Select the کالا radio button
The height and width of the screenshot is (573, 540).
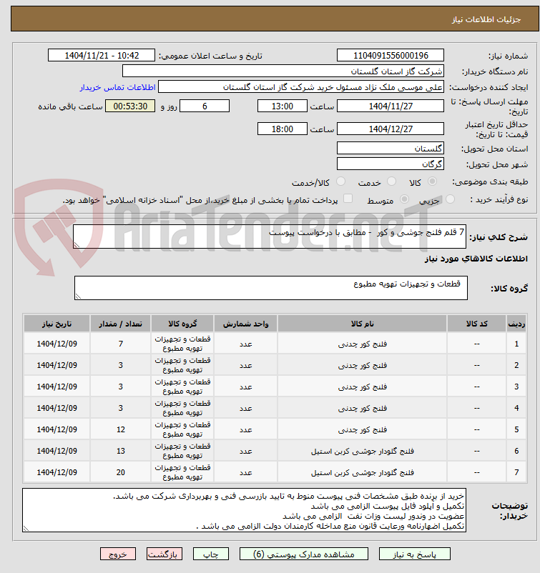click(x=432, y=181)
